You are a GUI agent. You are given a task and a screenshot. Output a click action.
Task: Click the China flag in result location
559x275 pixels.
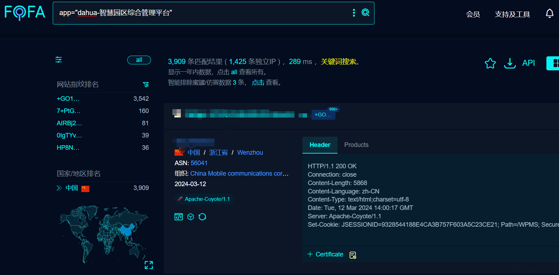click(x=179, y=153)
